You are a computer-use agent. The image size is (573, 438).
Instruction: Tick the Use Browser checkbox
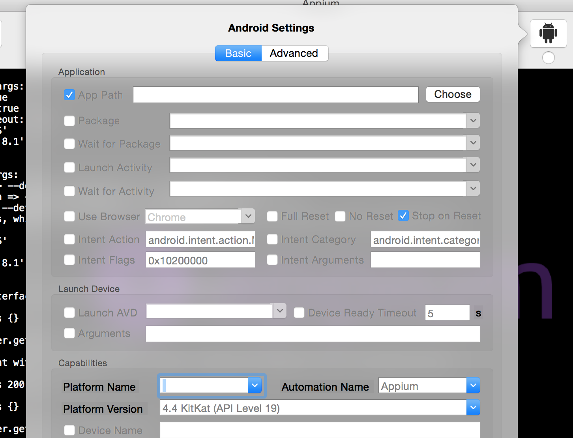point(69,216)
